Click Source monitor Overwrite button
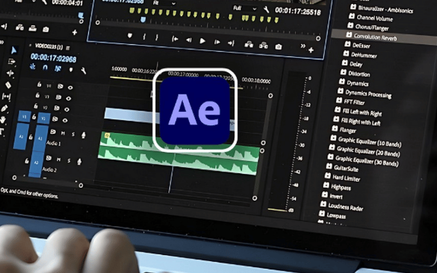 pos(33,28)
